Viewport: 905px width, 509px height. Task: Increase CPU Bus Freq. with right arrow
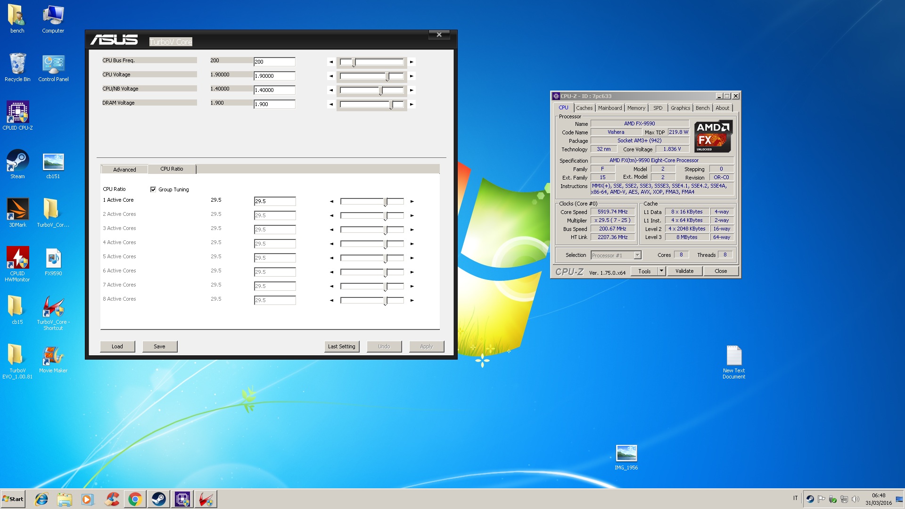(x=411, y=62)
